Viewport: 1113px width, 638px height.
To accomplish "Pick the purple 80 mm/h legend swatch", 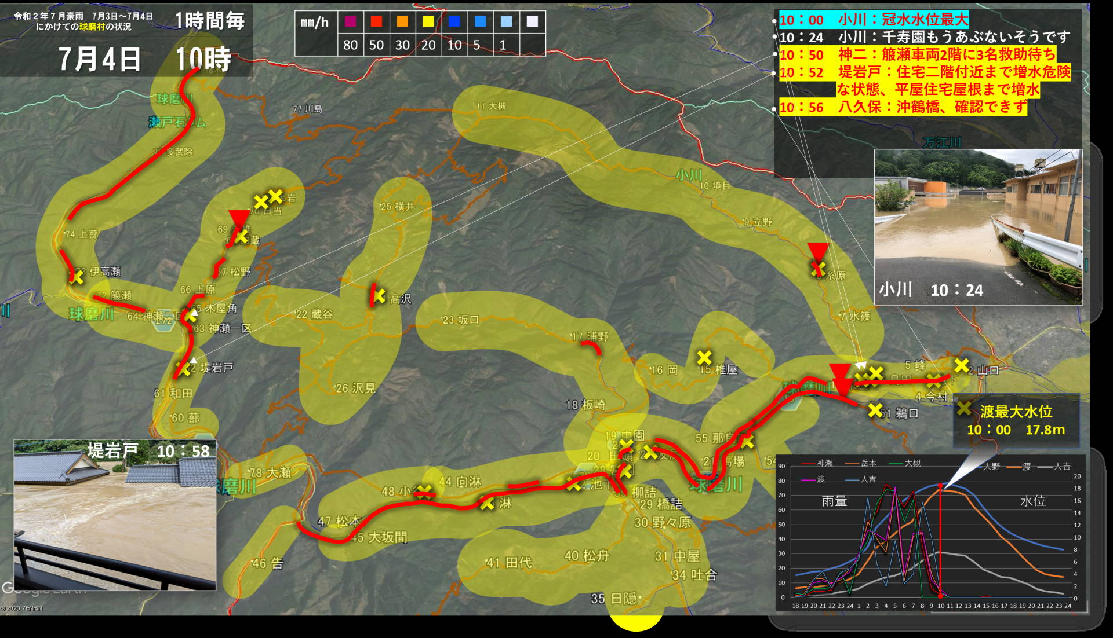I will 350,21.
